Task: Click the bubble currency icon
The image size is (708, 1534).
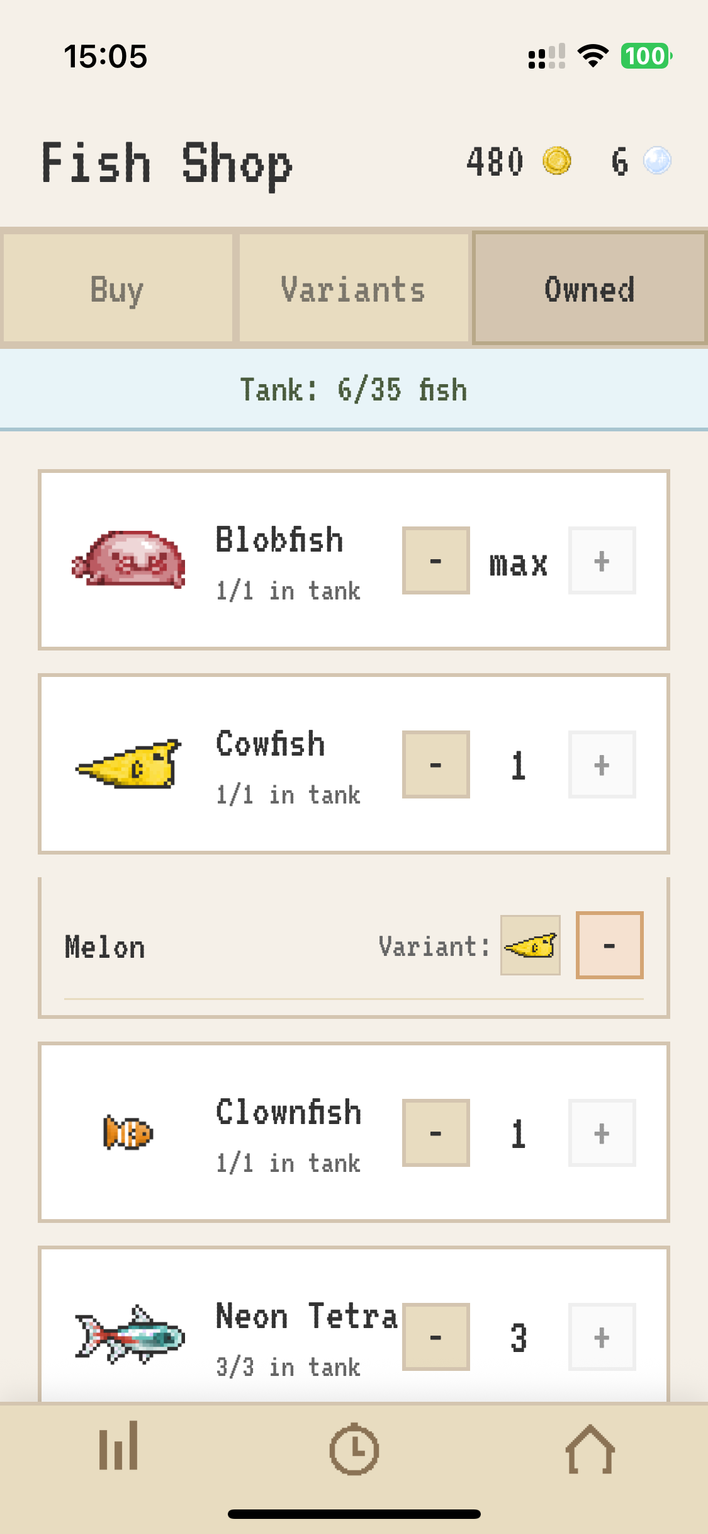Action: 656,162
